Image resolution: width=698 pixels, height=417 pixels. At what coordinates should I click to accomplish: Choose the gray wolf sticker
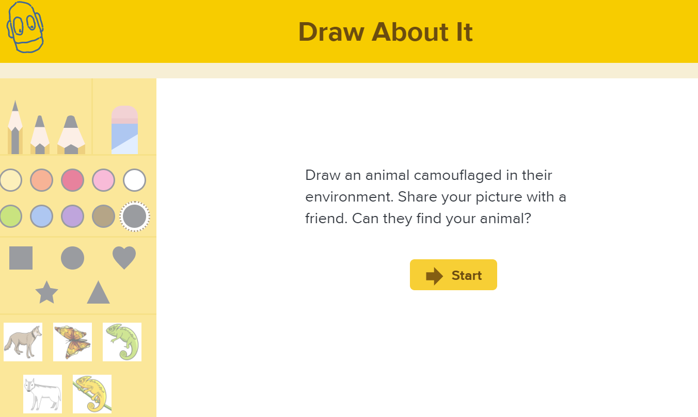23,342
